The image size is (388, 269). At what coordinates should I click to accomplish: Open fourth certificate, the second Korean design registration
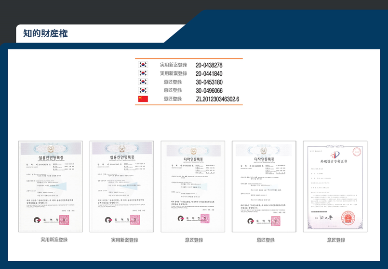click(264, 186)
